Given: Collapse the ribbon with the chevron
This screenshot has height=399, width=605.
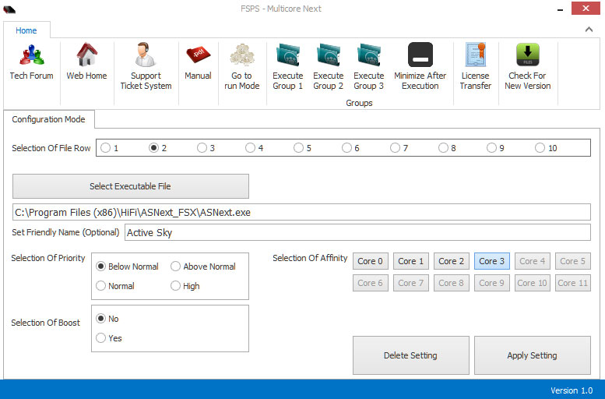Looking at the screenshot, I should [589, 30].
